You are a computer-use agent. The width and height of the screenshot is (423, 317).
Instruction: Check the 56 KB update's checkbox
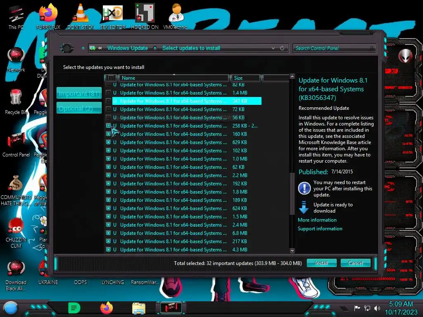click(108, 118)
